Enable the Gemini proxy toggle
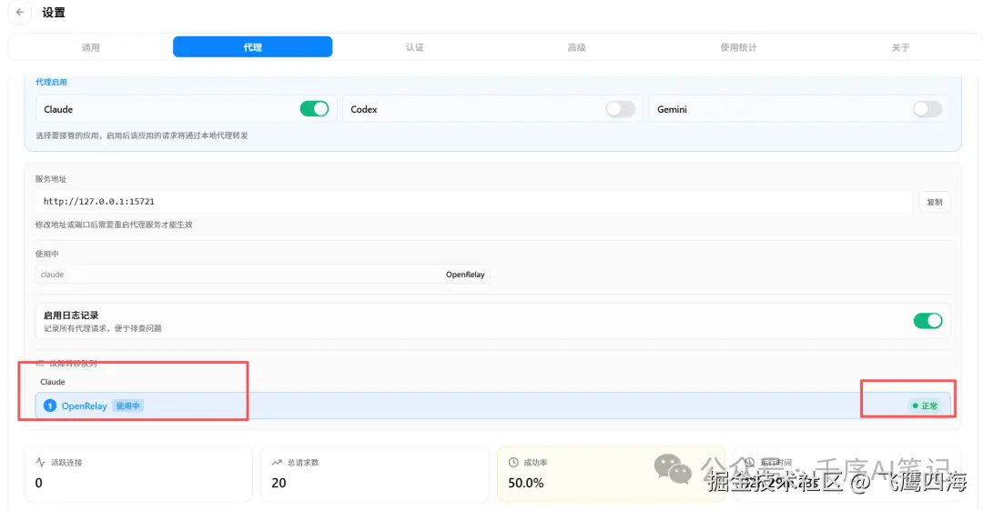This screenshot has width=983, height=510. (927, 109)
